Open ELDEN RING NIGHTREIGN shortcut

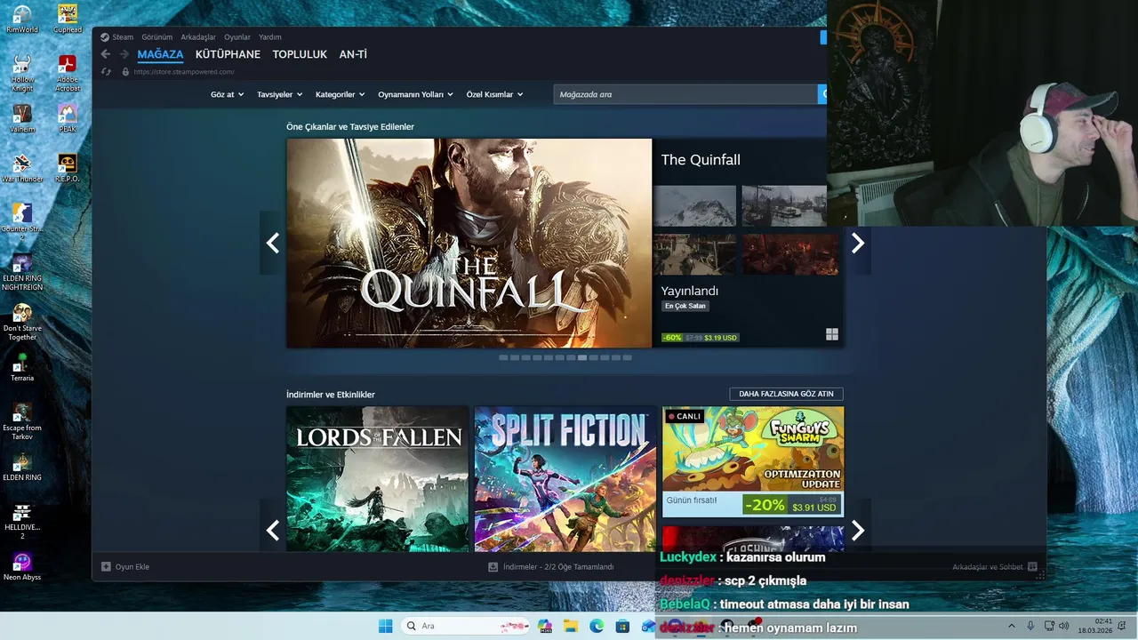(22, 272)
